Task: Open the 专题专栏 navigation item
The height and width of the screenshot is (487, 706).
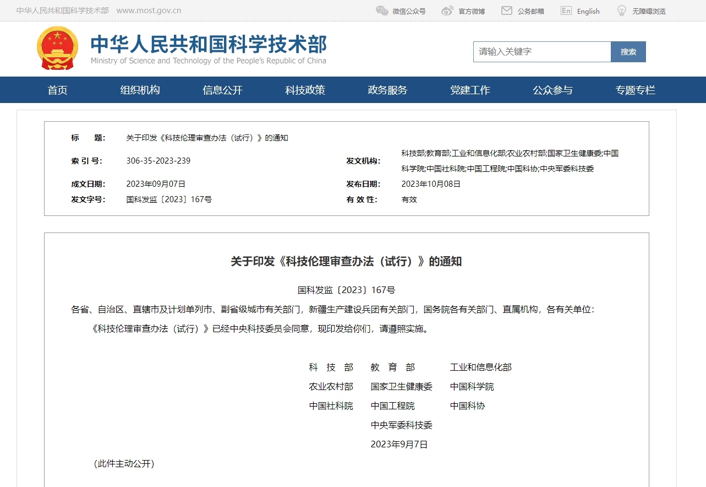Action: 635,90
